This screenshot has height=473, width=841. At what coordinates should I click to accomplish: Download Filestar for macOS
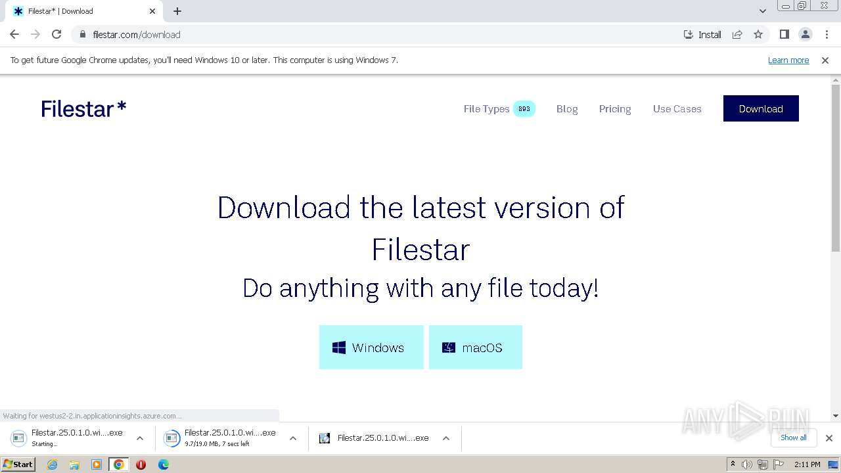coord(476,347)
